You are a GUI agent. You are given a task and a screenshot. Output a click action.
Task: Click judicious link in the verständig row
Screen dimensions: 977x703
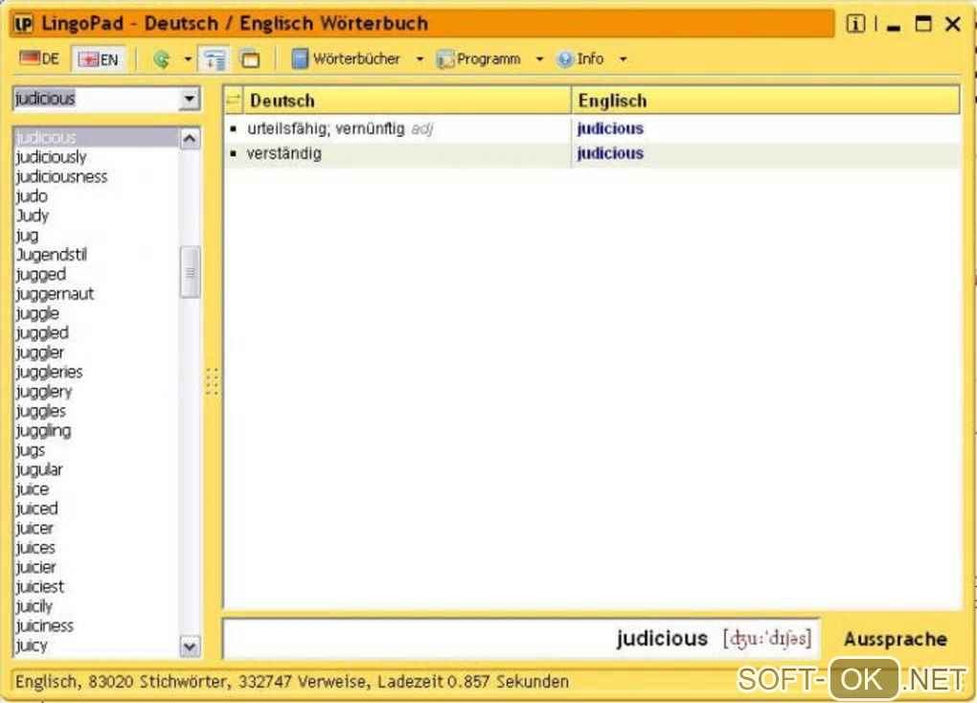[x=610, y=154]
